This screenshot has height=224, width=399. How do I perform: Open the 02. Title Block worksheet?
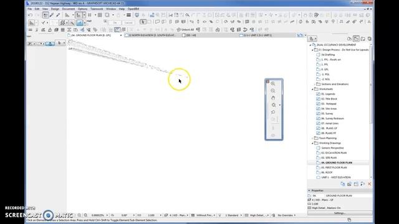pos(329,99)
